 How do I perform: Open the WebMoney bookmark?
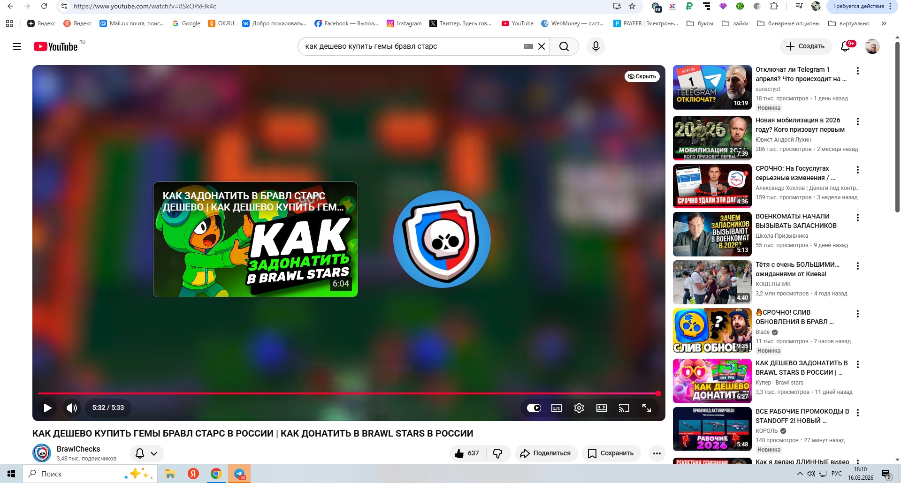(573, 23)
